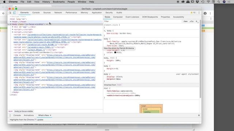
Task: Click the Creative Cloud menu bar icon
Action: pos(183,2)
